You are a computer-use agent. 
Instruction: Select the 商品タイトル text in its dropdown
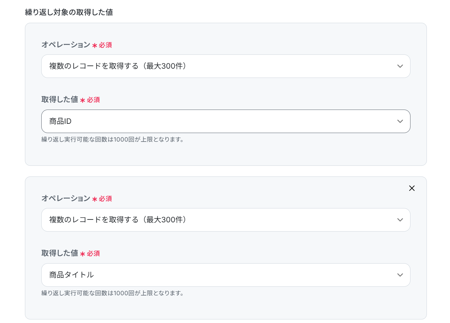(x=72, y=275)
